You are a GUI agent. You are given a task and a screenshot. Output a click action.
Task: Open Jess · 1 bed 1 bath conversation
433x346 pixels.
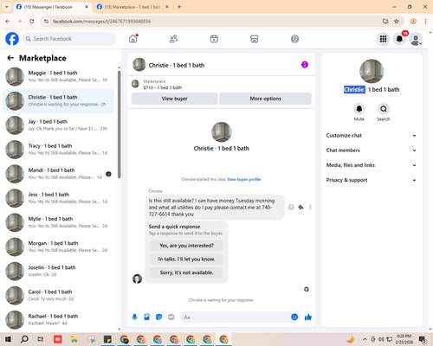58,198
